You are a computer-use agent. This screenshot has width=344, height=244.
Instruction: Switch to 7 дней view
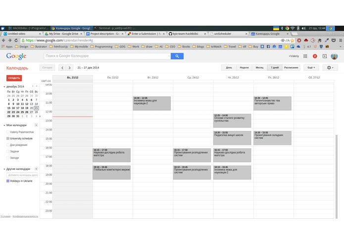point(275,68)
